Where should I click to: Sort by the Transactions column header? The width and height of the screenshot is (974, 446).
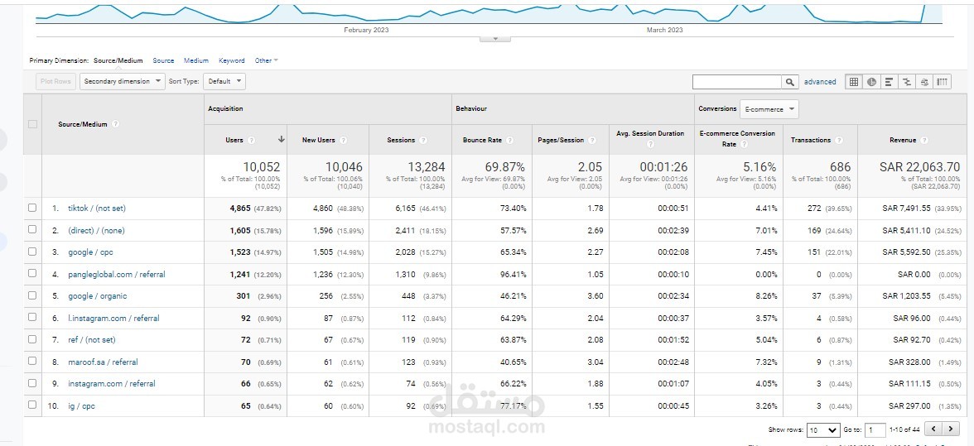pyautogui.click(x=811, y=140)
